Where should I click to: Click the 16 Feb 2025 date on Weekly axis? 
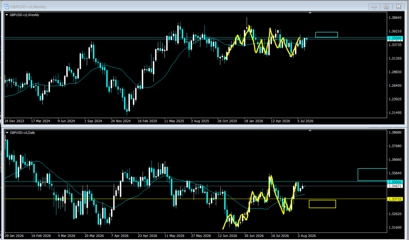147,121
